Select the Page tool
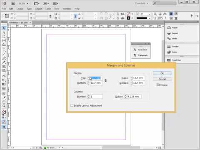Screen dimensions: 200x150 (x=4, y=36)
